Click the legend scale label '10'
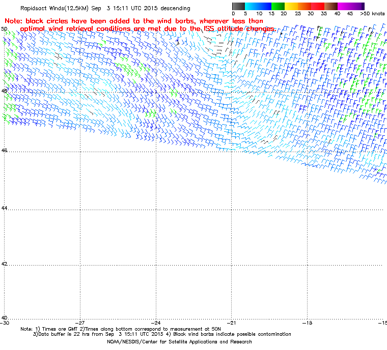The image size is (387, 350). (259, 14)
